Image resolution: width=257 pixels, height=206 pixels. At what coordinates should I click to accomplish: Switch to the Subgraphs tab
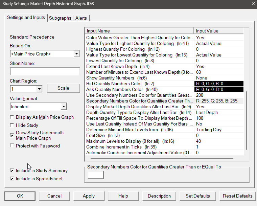click(x=60, y=18)
